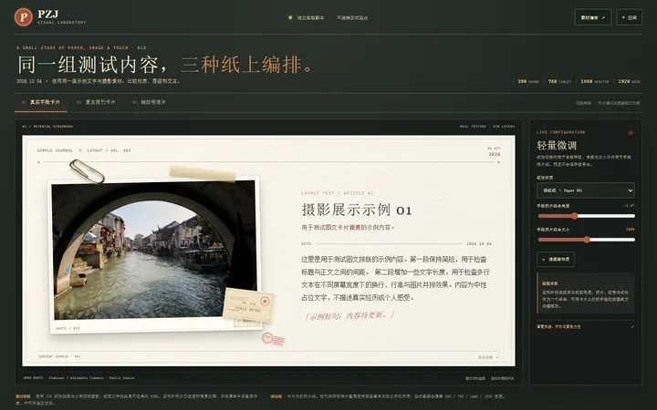Click the metal paperclip on the photo
Image resolution: width=657 pixels, height=410 pixels.
click(x=87, y=171)
